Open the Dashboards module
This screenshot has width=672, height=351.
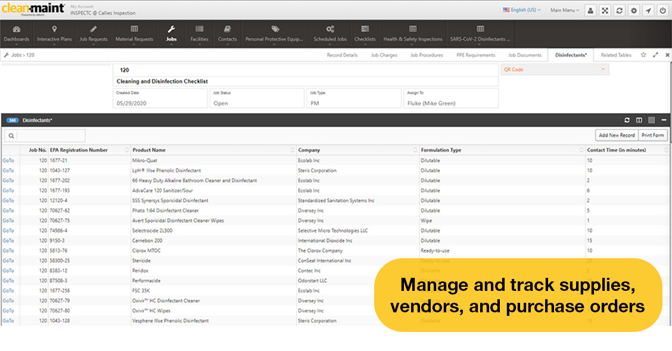[16, 34]
